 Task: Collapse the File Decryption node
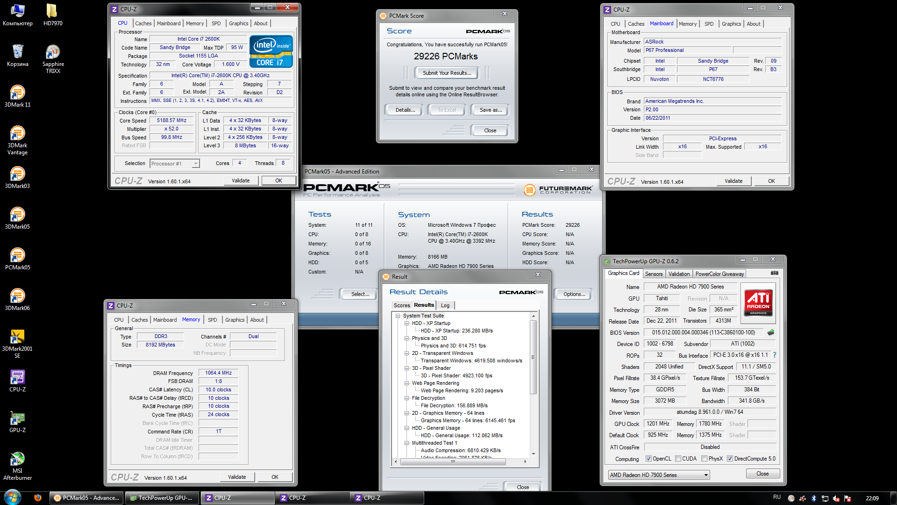tap(407, 398)
